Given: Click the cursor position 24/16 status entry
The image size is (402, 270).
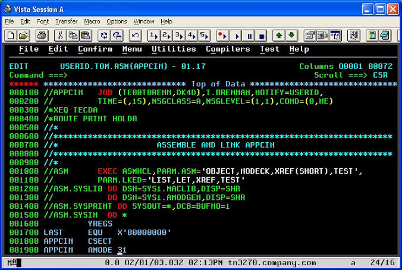Looking at the screenshot, I should click(x=382, y=262).
